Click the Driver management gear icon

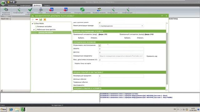6,10
